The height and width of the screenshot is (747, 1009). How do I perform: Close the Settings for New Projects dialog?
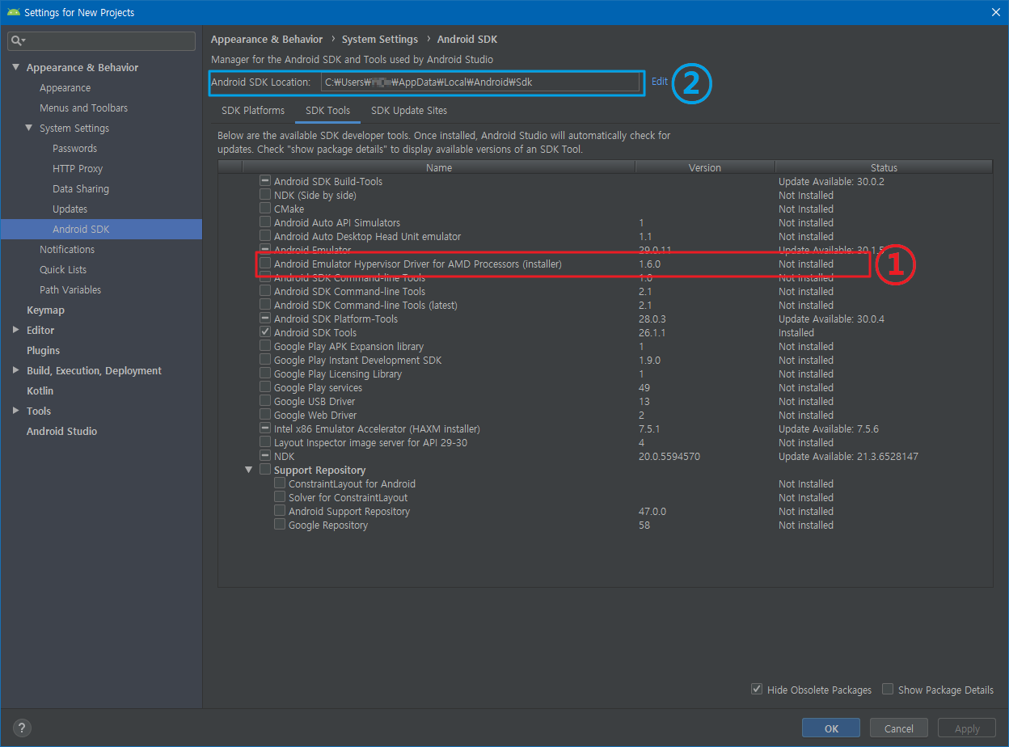click(994, 12)
